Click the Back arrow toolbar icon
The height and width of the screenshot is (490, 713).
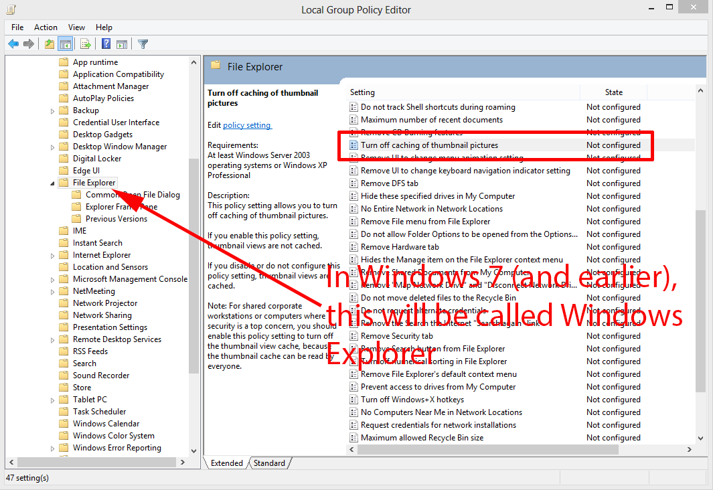pos(13,44)
